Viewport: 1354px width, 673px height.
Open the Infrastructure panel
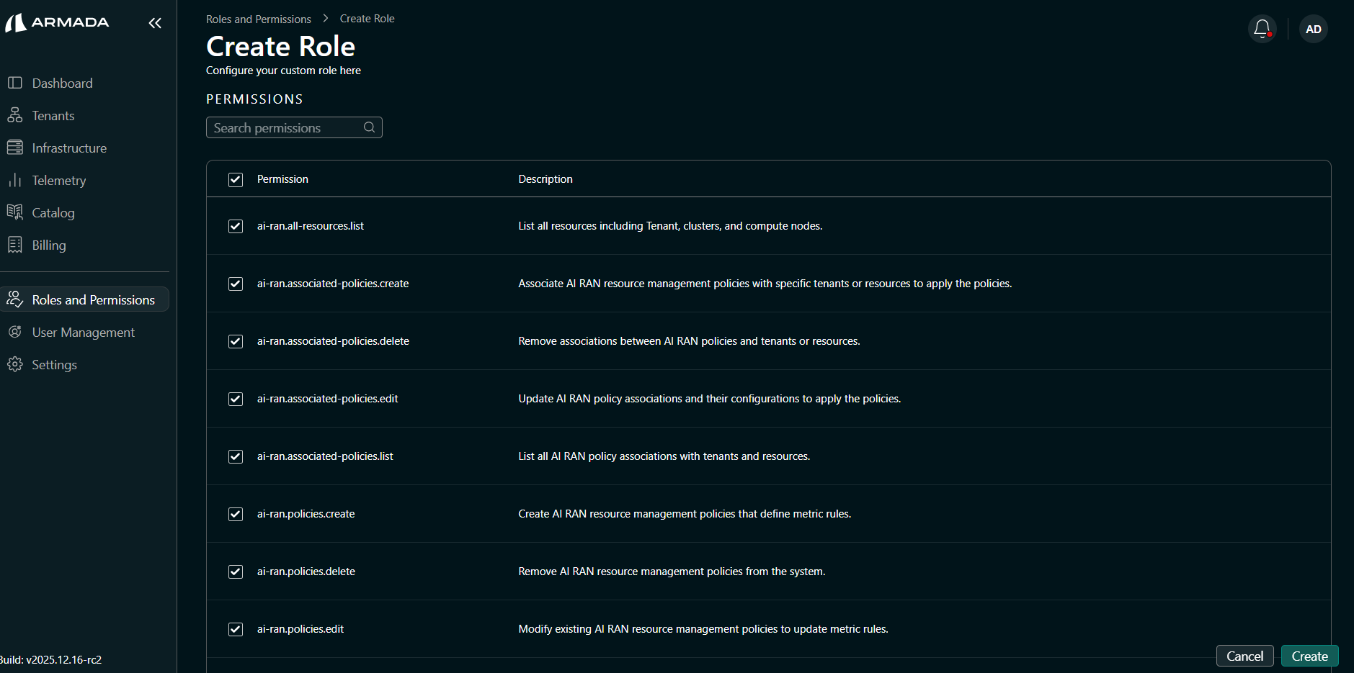(x=68, y=148)
